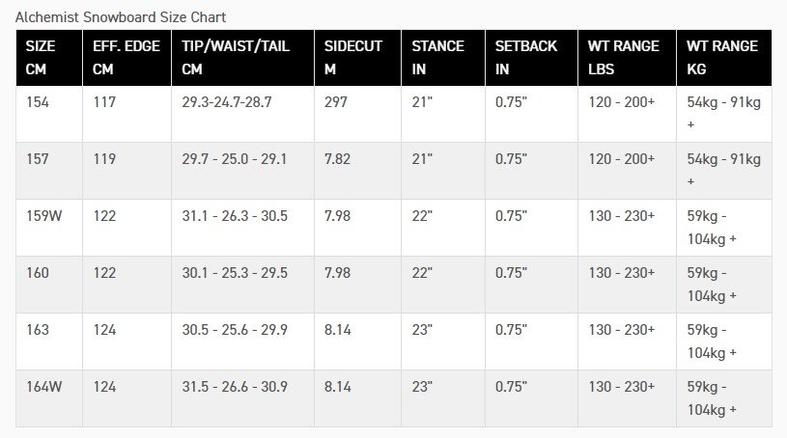
Task: Select the TIP/WAIST/TAIL CM header
Action: [243, 58]
